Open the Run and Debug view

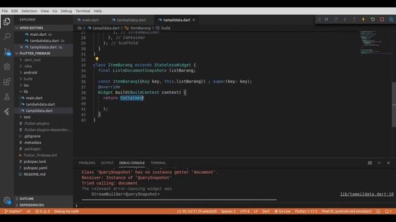7,67
